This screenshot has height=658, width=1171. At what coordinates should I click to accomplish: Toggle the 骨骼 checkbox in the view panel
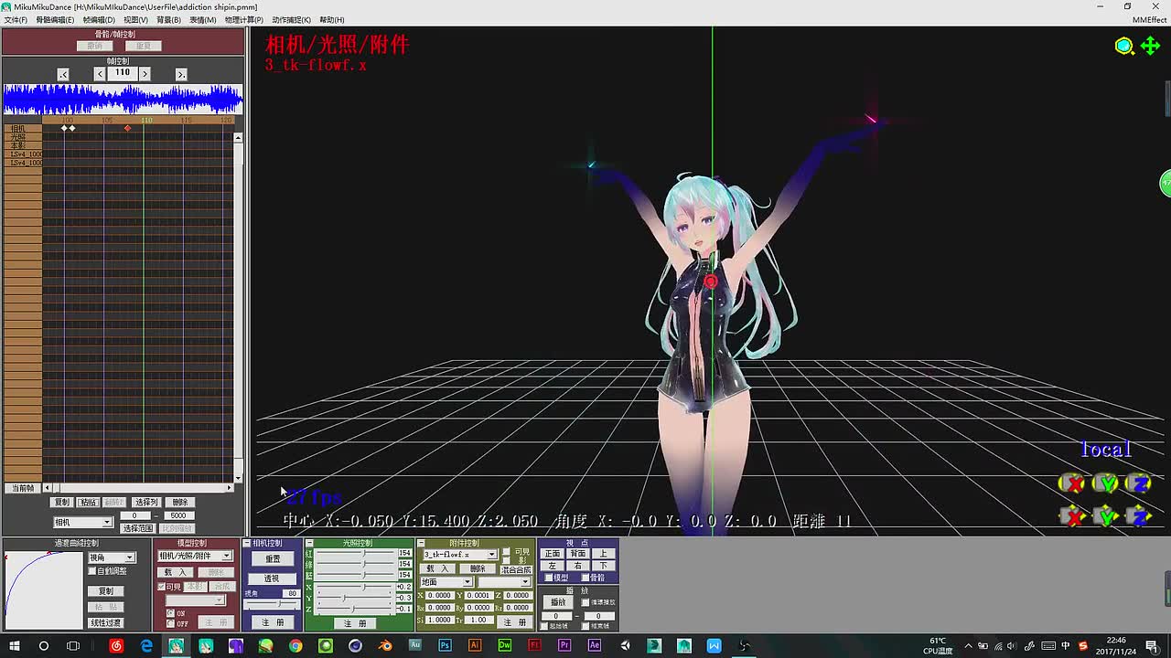click(x=586, y=577)
